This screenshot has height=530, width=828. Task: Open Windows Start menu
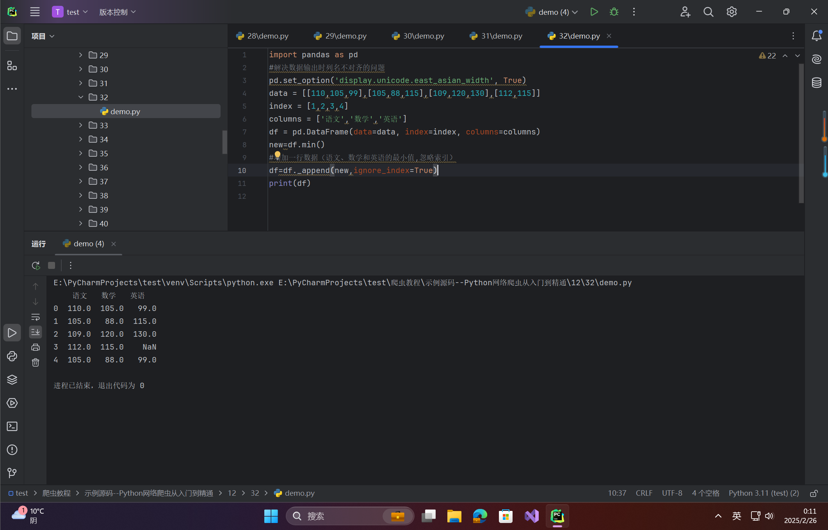271,516
